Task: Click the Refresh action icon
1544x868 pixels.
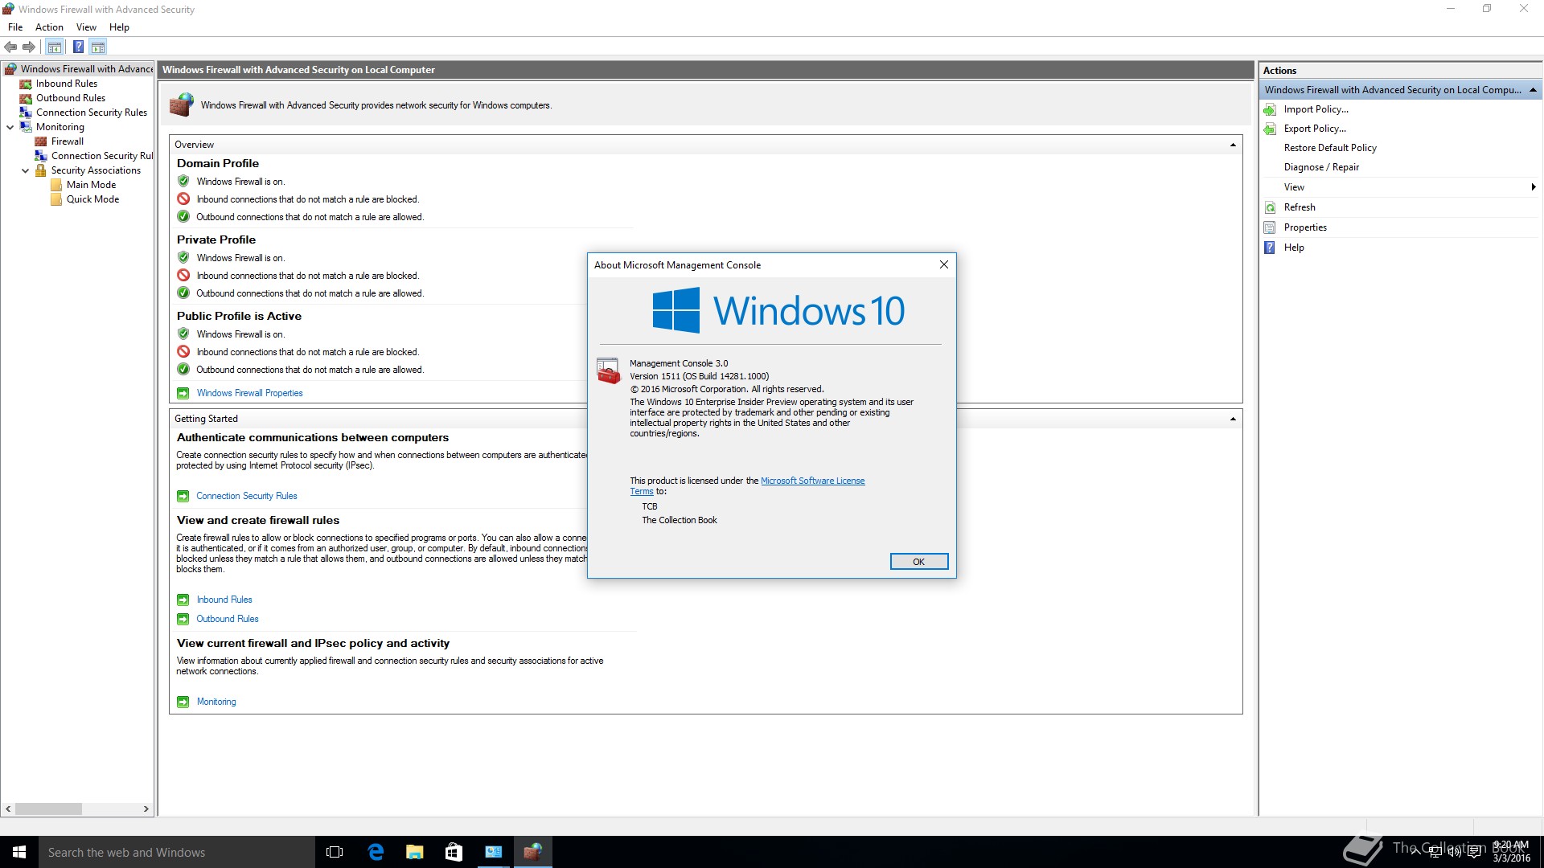Action: 1270,207
